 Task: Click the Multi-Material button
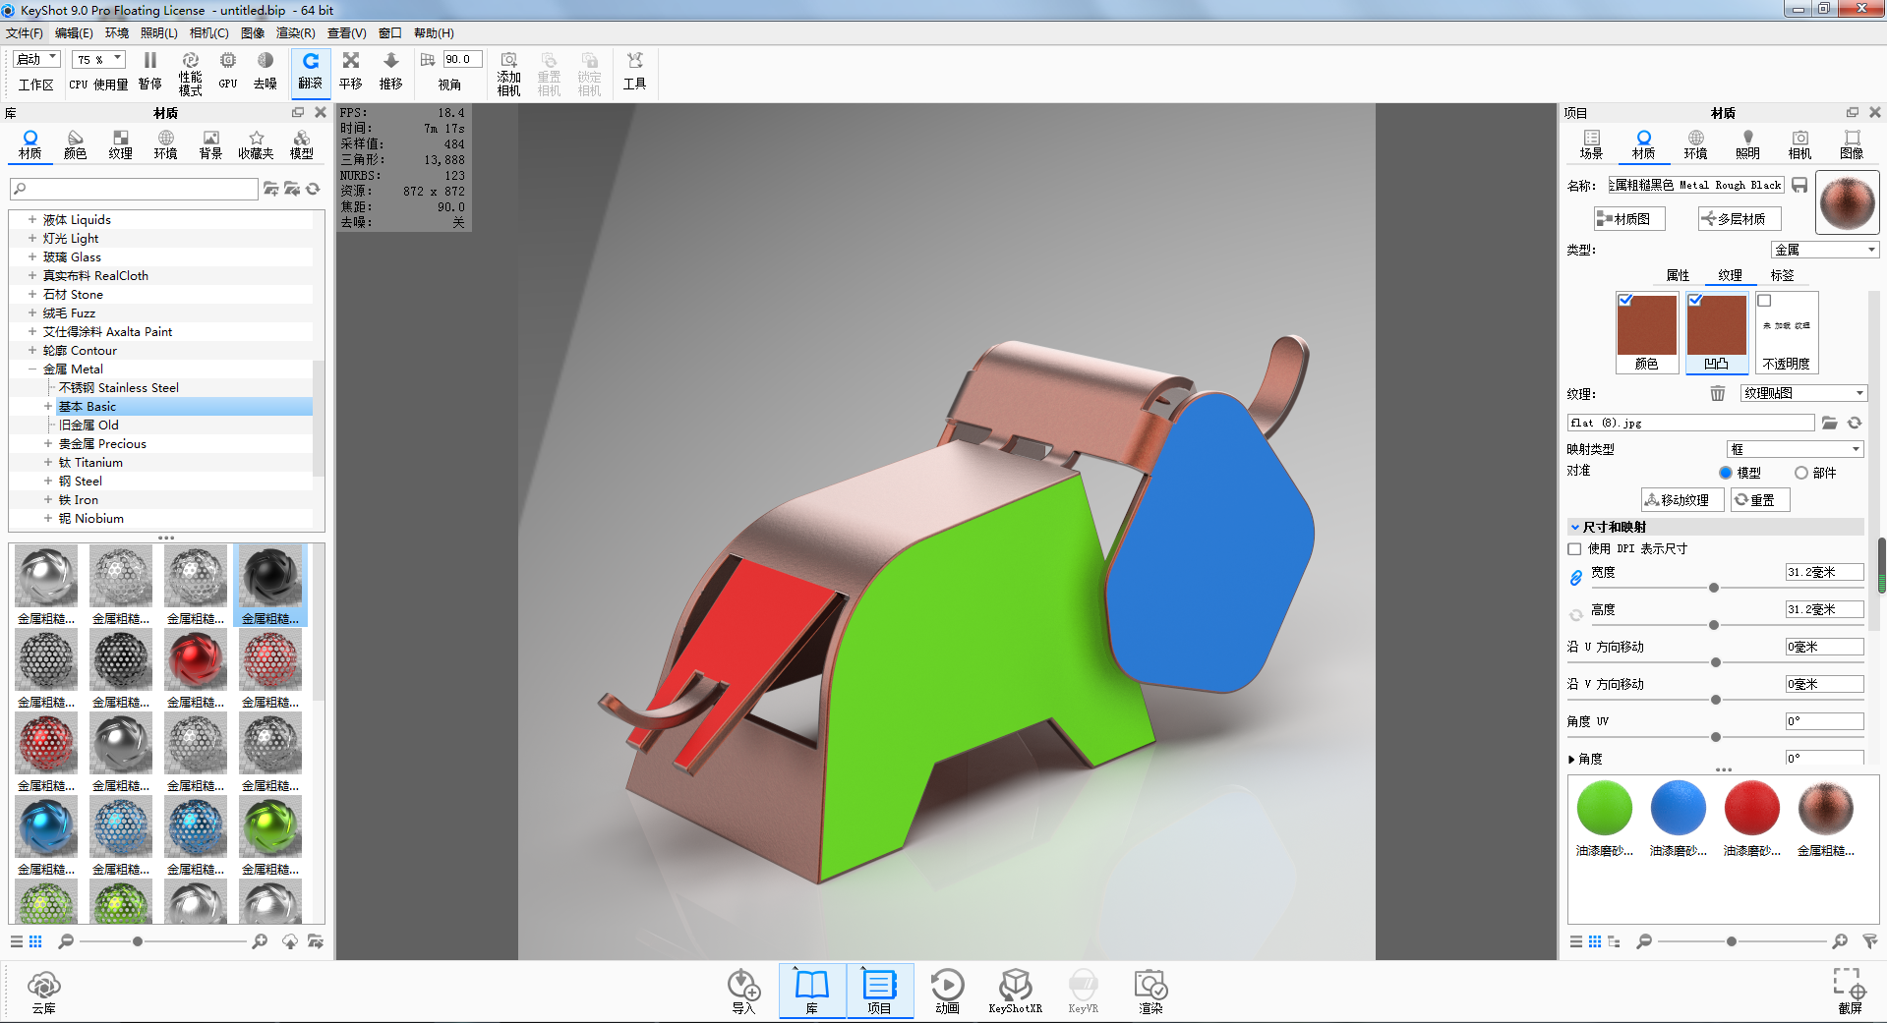(x=1740, y=219)
